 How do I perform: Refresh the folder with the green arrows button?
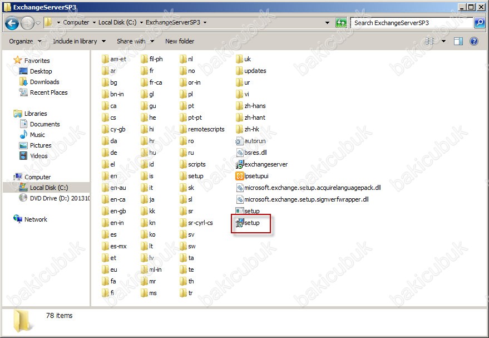[341, 22]
